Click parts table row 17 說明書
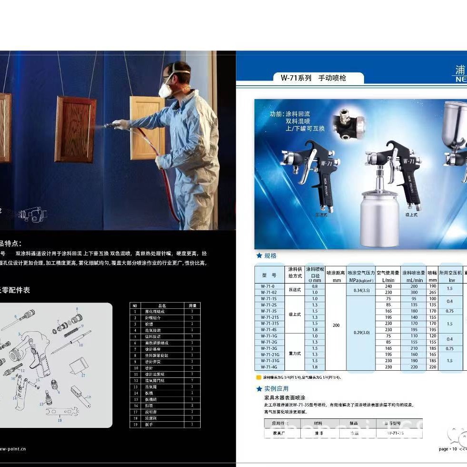The image size is (467, 467). tap(165, 412)
